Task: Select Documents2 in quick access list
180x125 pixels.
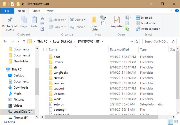Action: click(x=19, y=55)
